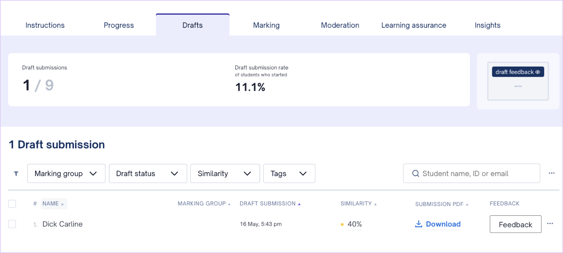Open the table options ellipsis menu
This screenshot has width=563, height=253.
click(552, 173)
